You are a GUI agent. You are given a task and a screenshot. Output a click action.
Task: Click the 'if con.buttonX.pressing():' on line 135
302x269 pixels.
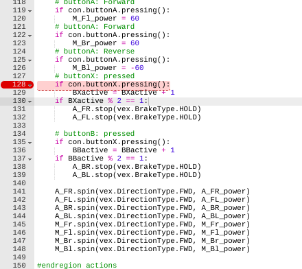pyautogui.click(x=113, y=142)
